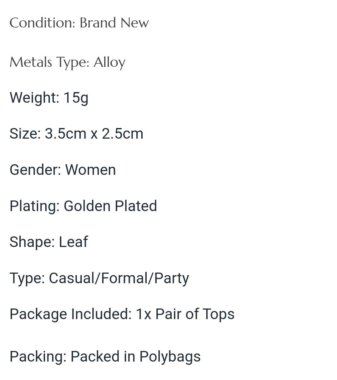
Task: Click the 'Plating:' label
Action: (x=35, y=206)
